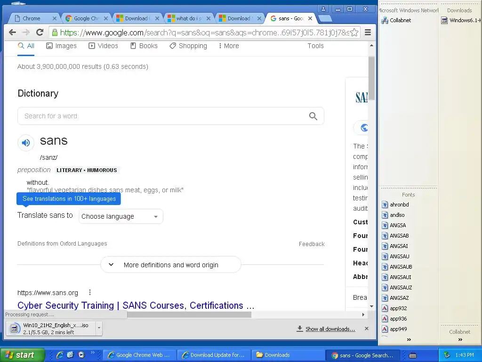
Task: Open the Chrome hamburger menu
Action: tap(368, 33)
